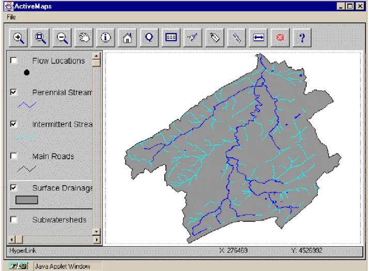Open the File menu
Screen dimensions: 369x271
(x=11, y=17)
